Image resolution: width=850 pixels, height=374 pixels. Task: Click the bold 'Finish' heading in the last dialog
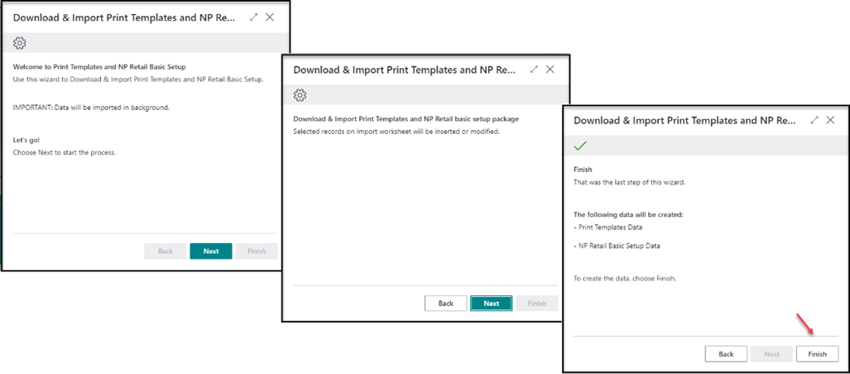pos(583,169)
